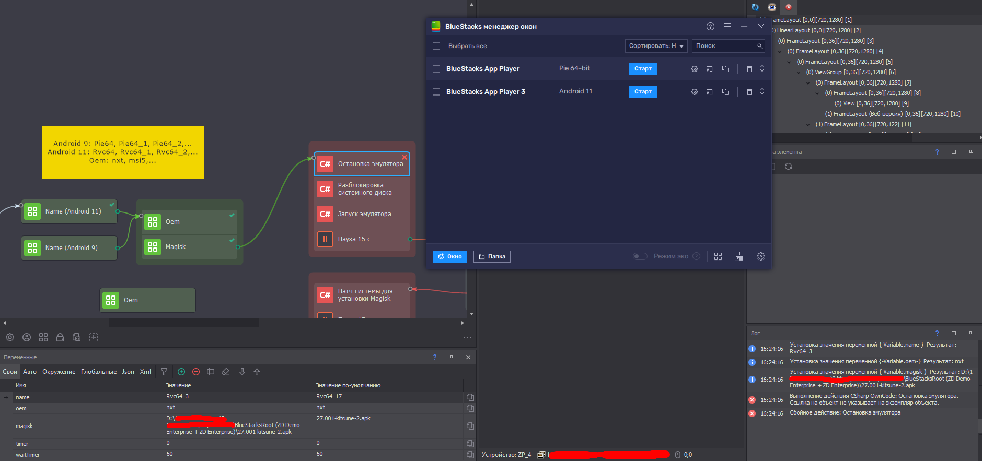Viewport: 982px width, 461px height.
Task: Click the Папка button in BlueStacks manager
Action: [492, 256]
